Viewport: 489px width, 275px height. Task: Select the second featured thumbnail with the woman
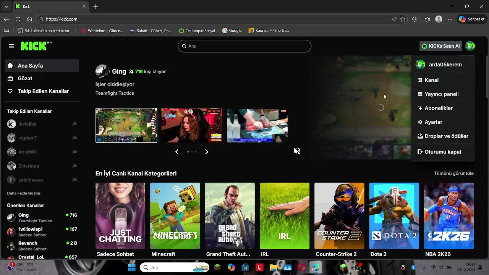192,125
